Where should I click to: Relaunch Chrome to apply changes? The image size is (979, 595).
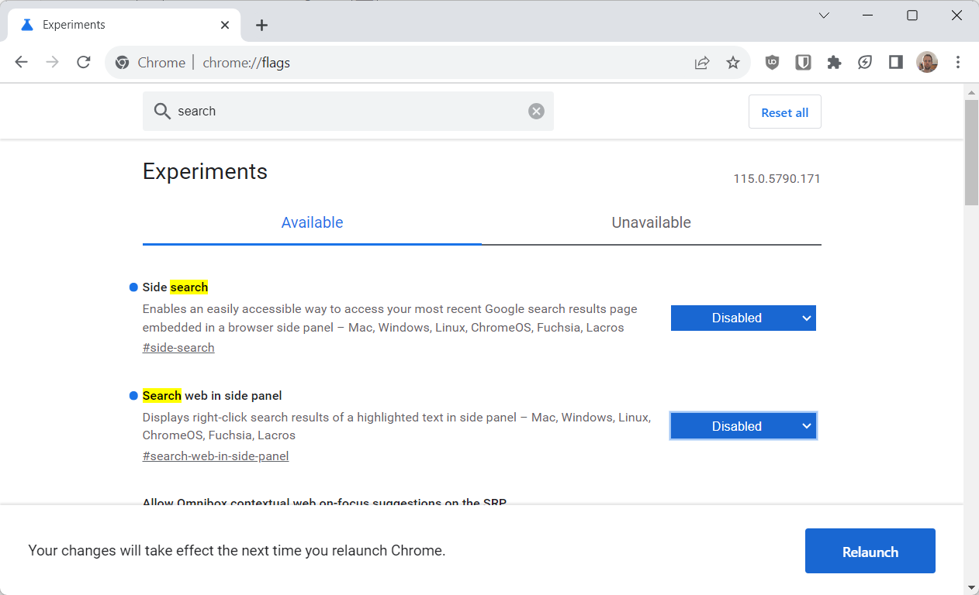(x=870, y=552)
